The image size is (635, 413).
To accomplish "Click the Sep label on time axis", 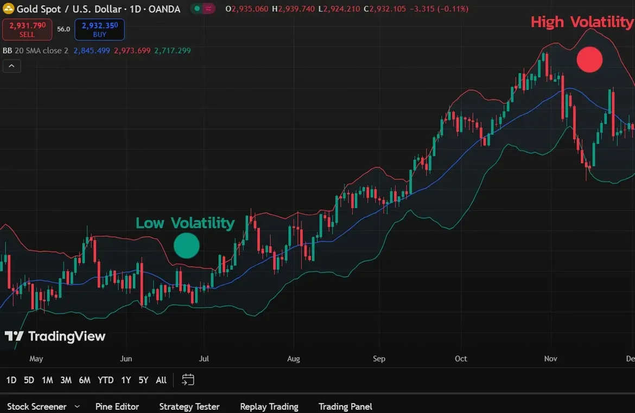I will tap(379, 358).
